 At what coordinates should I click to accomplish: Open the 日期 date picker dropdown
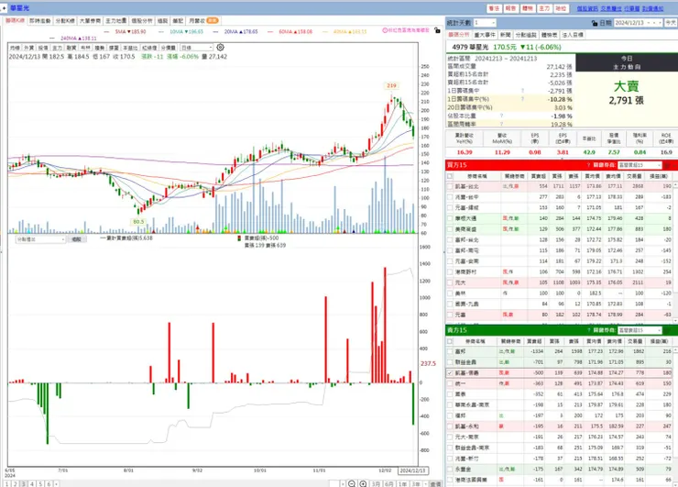639,23
